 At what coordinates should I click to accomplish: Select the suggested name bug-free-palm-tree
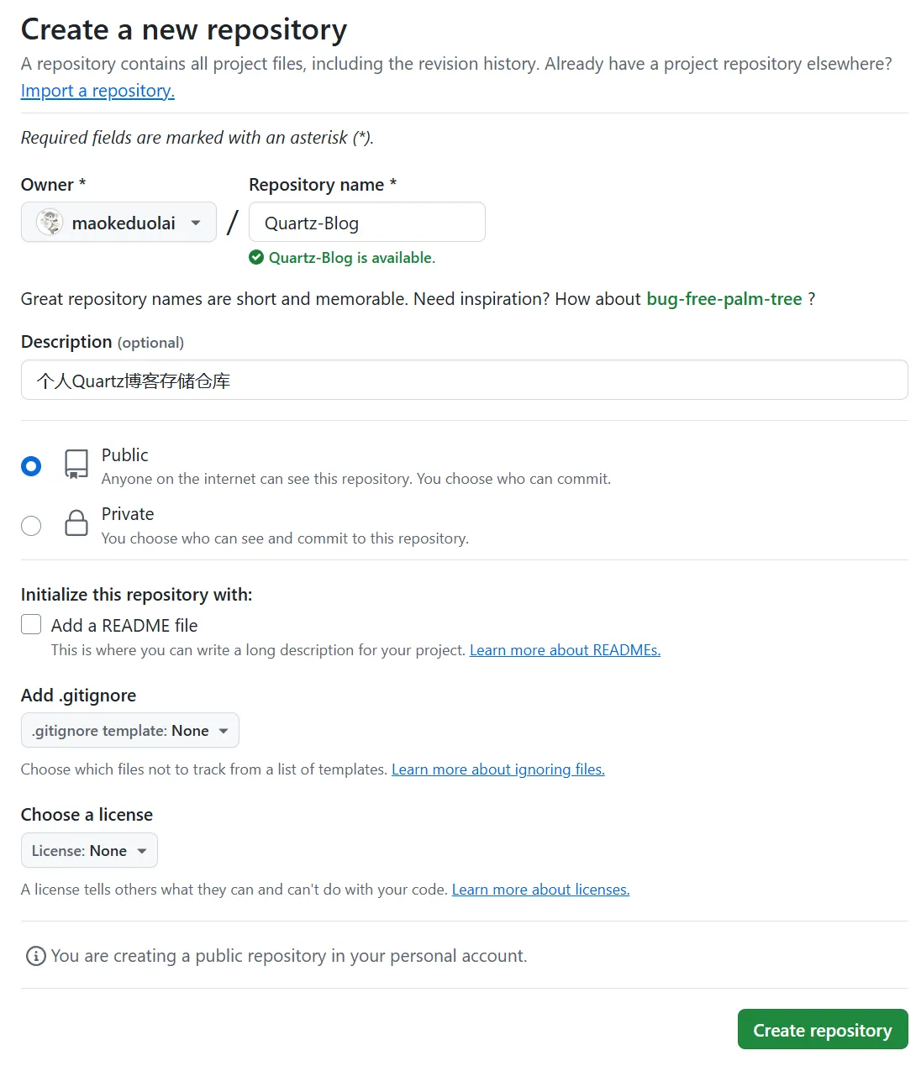724,298
